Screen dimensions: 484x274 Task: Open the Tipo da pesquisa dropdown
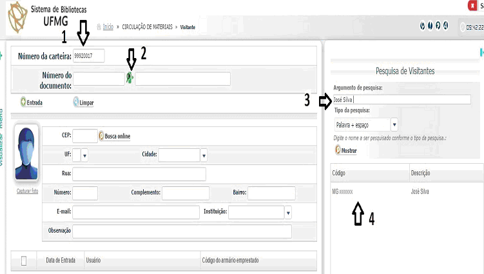coord(393,124)
